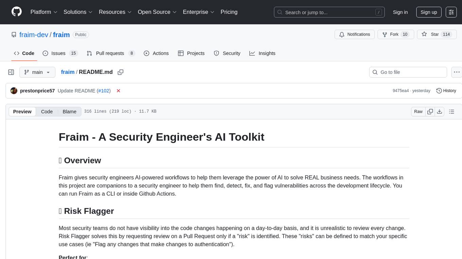Open the Pricing page
Screen dimensions: 462x259
tap(229, 12)
